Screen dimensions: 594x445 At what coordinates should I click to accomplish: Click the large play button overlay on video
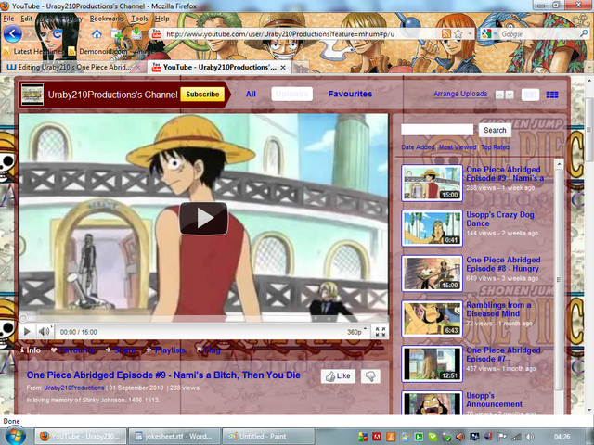tap(203, 218)
